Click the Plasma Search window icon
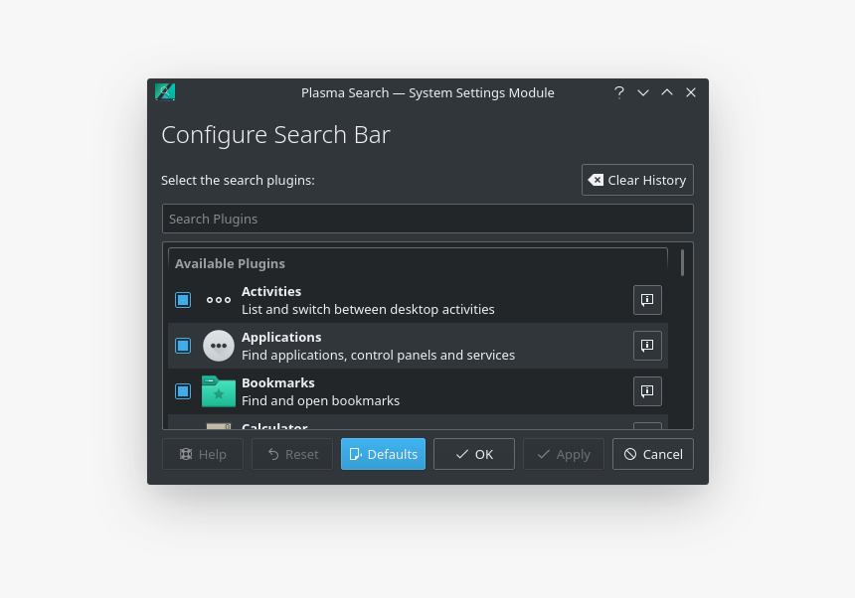 [x=165, y=92]
